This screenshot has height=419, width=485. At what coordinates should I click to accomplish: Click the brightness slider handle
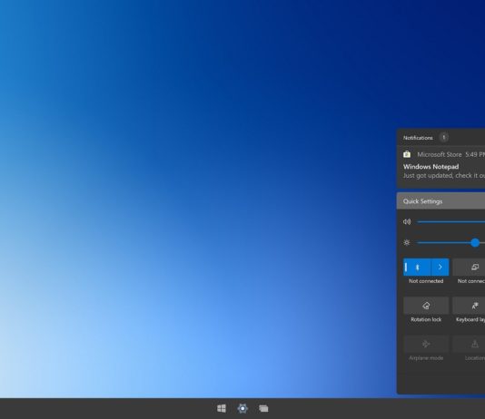point(475,243)
